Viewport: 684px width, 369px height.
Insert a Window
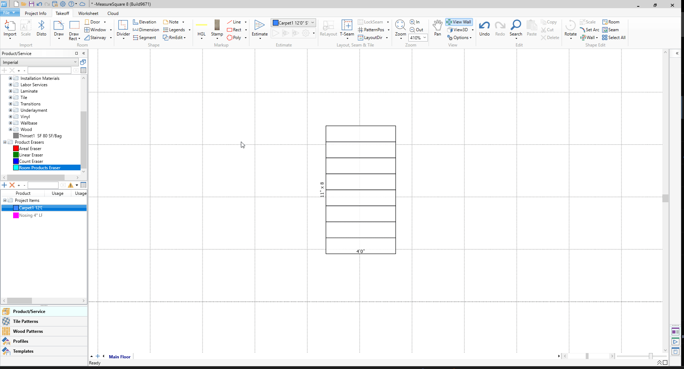click(x=95, y=30)
